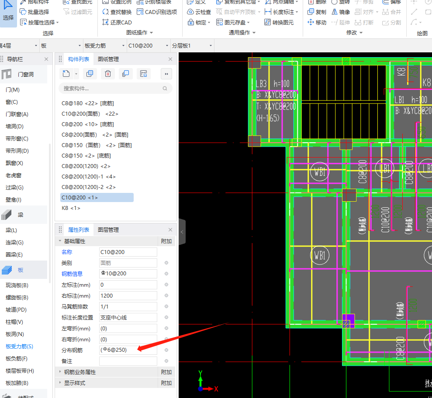The image size is (432, 398).
Task: Click the 按属性选择 tool icon
Action: click(x=23, y=22)
